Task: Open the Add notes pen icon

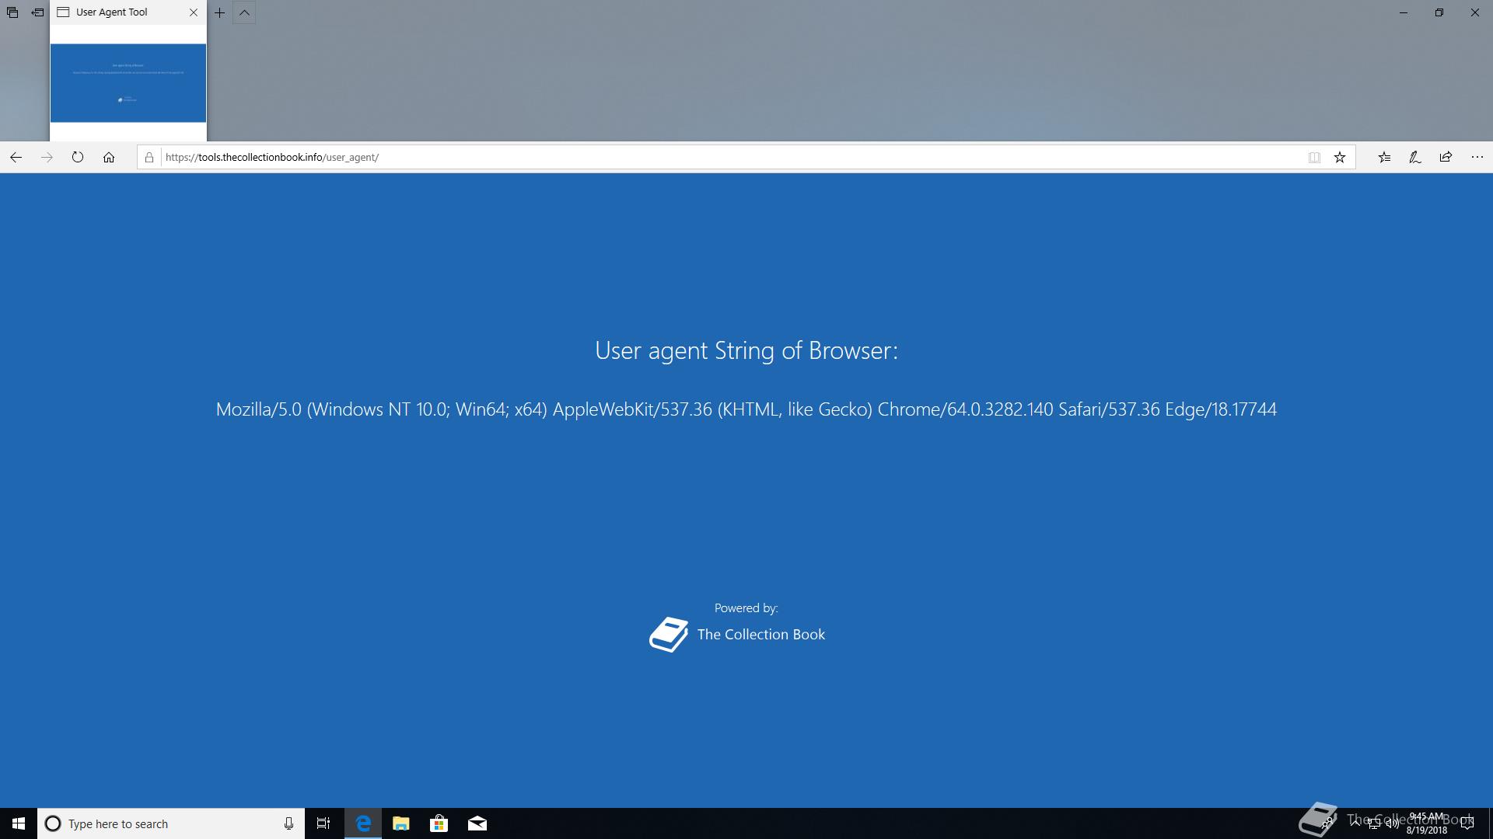Action: (1415, 158)
